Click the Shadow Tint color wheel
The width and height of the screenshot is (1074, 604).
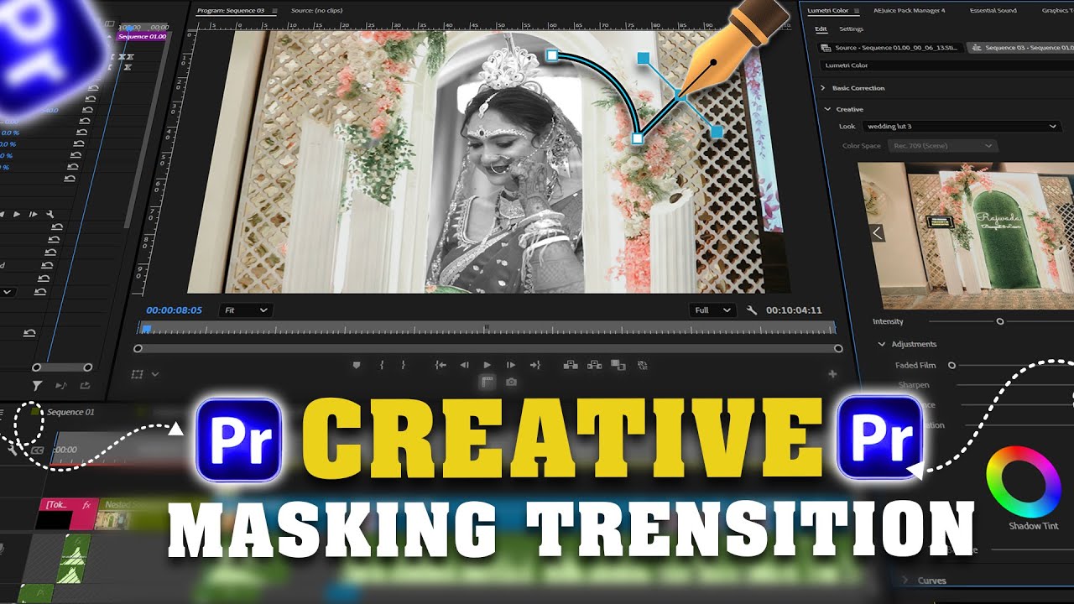1024,481
